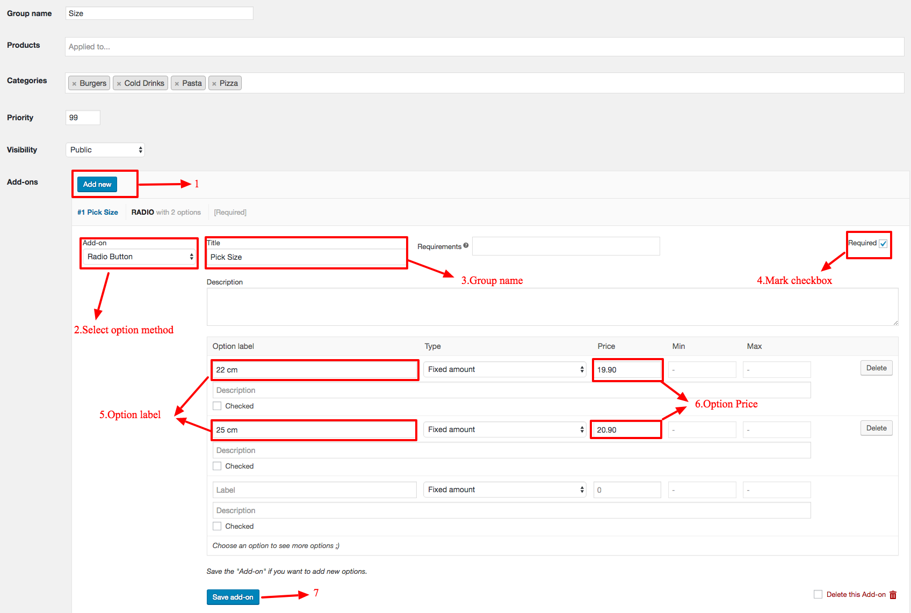
Task: Click the Requirements input field
Action: click(566, 246)
